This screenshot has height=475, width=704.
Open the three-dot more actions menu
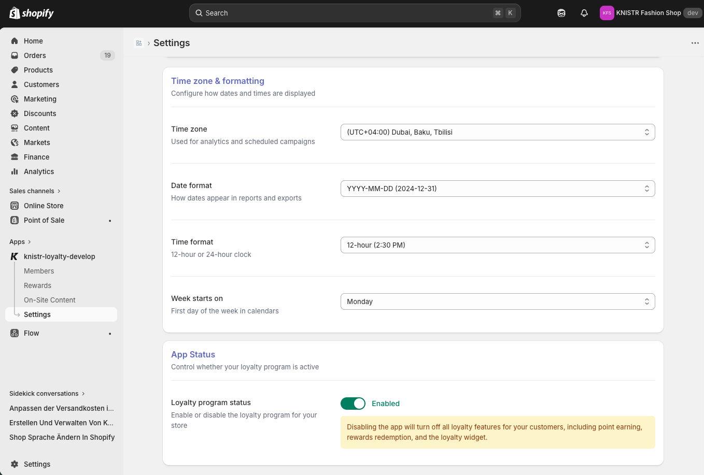[x=695, y=43]
